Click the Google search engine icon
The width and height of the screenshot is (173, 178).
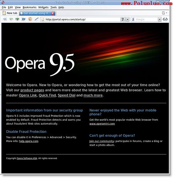pyautogui.click(x=133, y=19)
